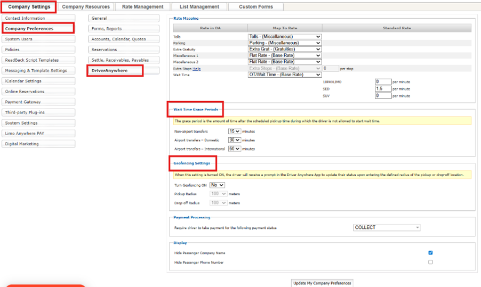
Task: Open the System Users settings page
Action: [38, 39]
